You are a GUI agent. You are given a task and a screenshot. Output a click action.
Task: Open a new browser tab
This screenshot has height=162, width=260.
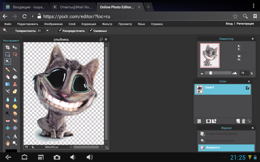coord(148,7)
